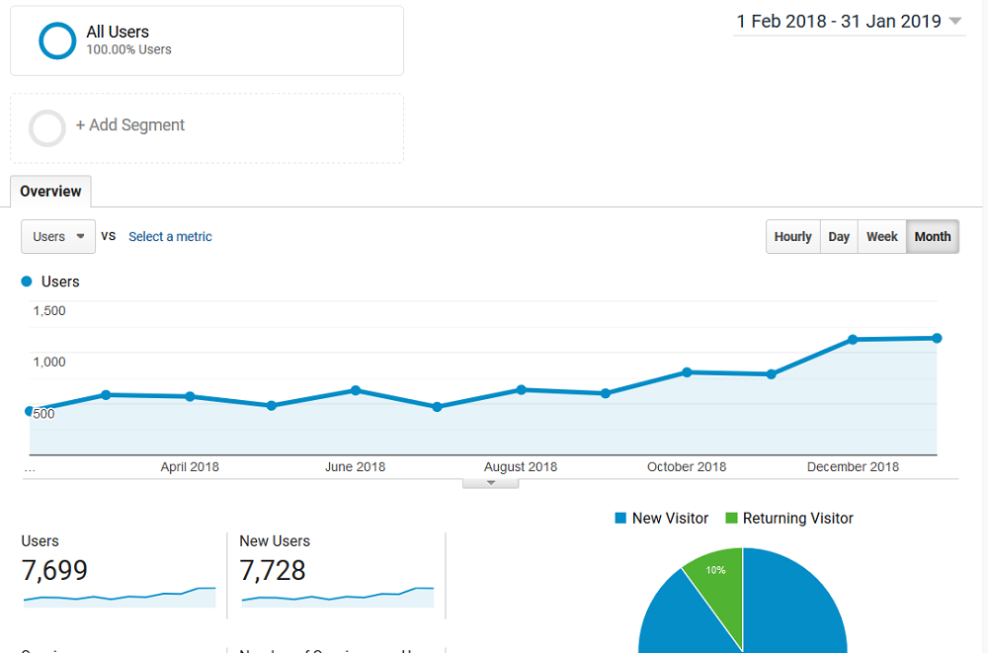Select the Week graph interval
988x653 pixels.
tap(881, 236)
